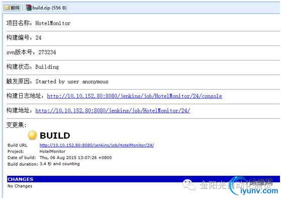Viewport: 281px width, 199px height.
Task: Click the mail envelope icon
Action: point(7,8)
